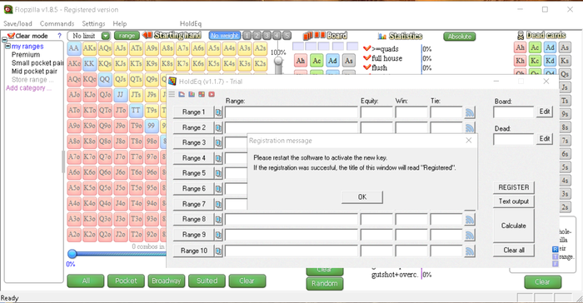Click the signal icon at Range 8 row end
The image size is (583, 303).
pos(470,220)
